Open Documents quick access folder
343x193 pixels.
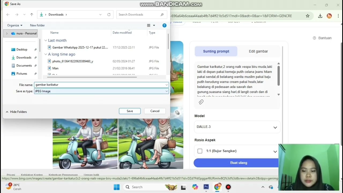(x=24, y=66)
